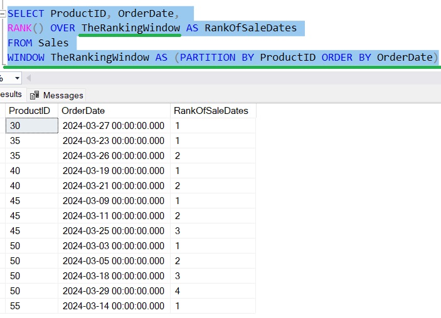The image size is (441, 318).
Task: Select the date cell 2024-03-21 00:00:00.000
Action: (x=114, y=186)
